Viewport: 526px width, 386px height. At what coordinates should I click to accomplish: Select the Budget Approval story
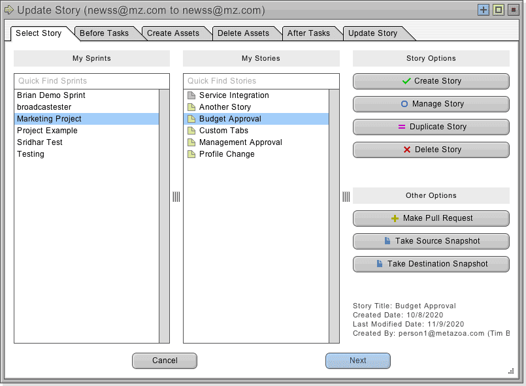[x=256, y=119]
